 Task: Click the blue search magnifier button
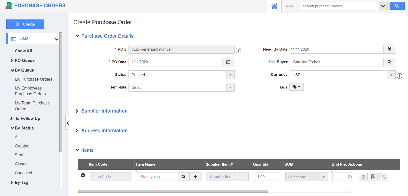[397, 6]
